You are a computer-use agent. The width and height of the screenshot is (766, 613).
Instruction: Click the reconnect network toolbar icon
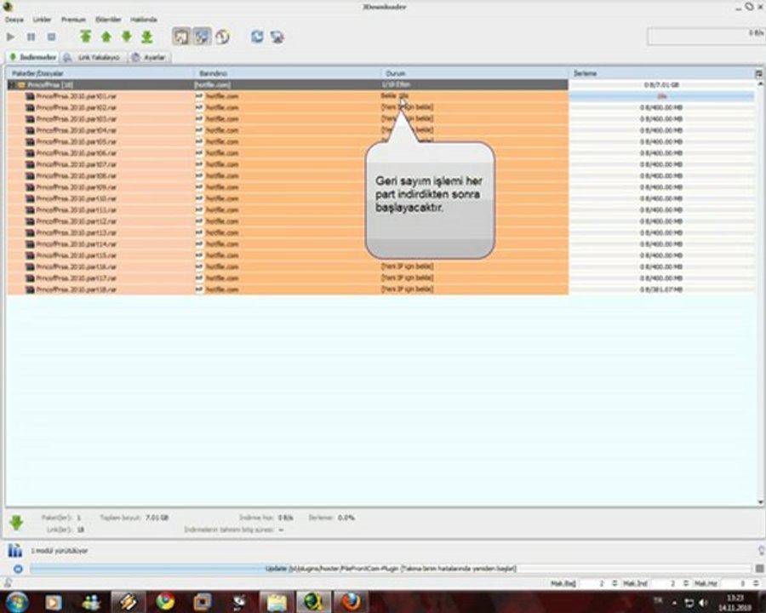277,37
